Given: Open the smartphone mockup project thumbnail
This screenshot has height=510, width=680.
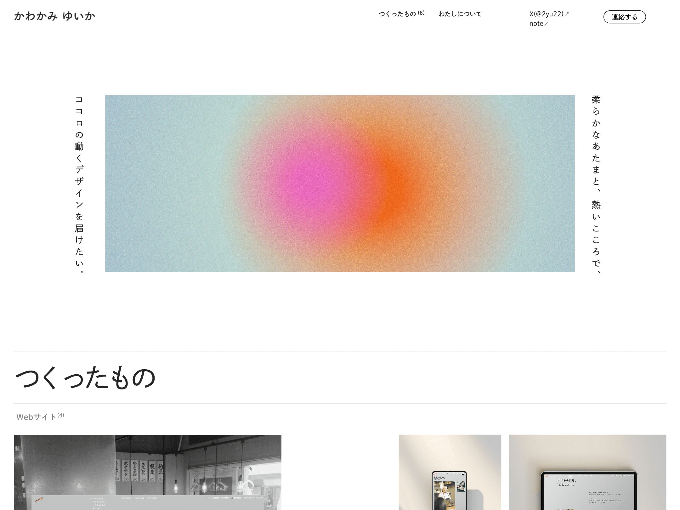Looking at the screenshot, I should pos(450,472).
